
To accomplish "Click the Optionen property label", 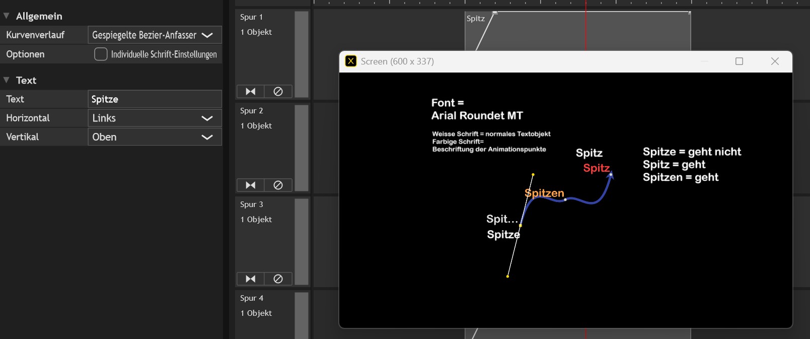I will click(25, 54).
